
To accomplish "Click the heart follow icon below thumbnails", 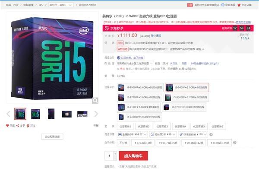I will click(7, 126).
